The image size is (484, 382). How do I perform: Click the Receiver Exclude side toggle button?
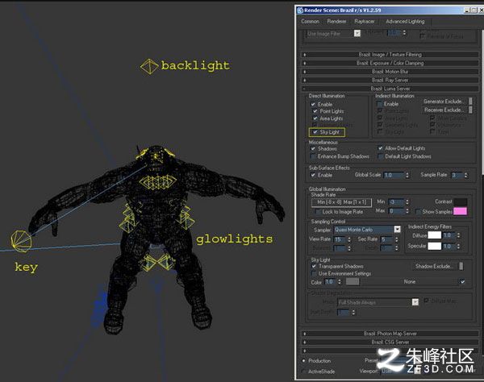(x=470, y=110)
